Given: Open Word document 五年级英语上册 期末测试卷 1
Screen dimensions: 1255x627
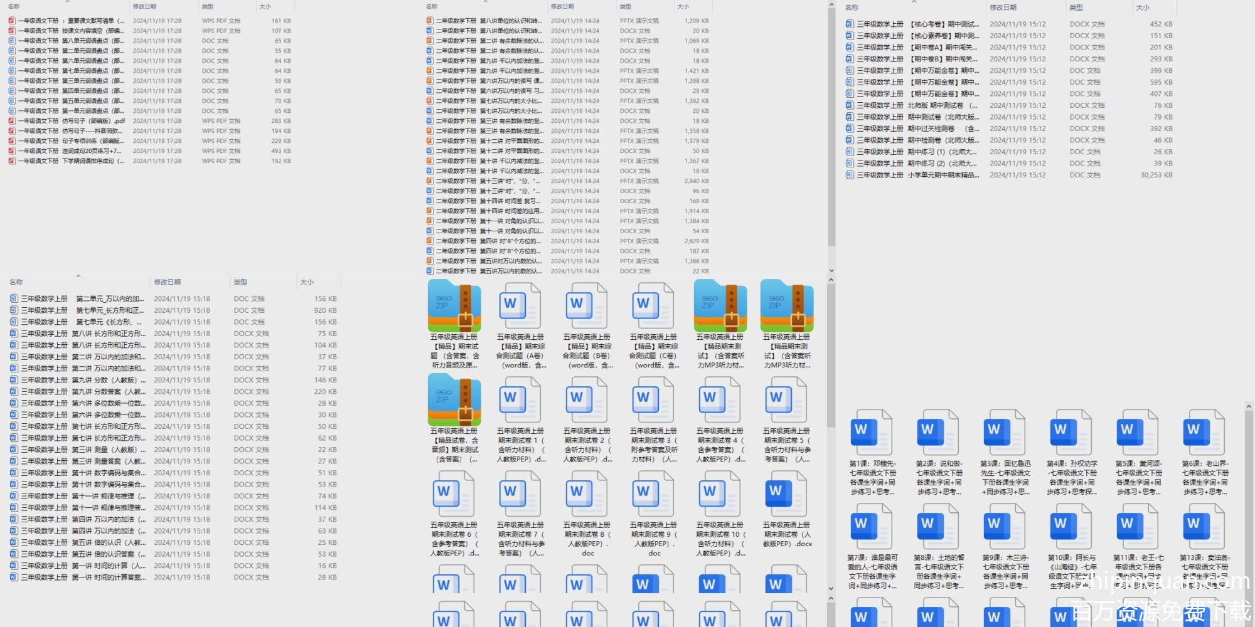Looking at the screenshot, I should coord(520,401).
